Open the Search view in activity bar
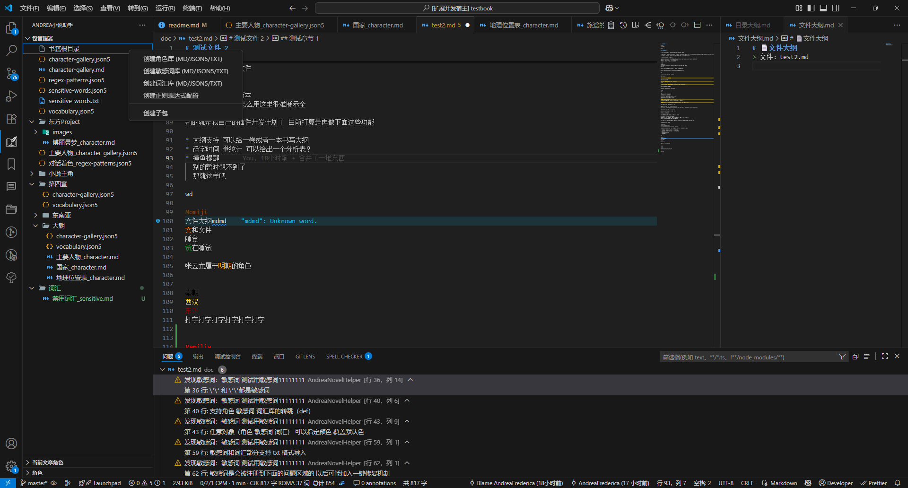 point(11,50)
